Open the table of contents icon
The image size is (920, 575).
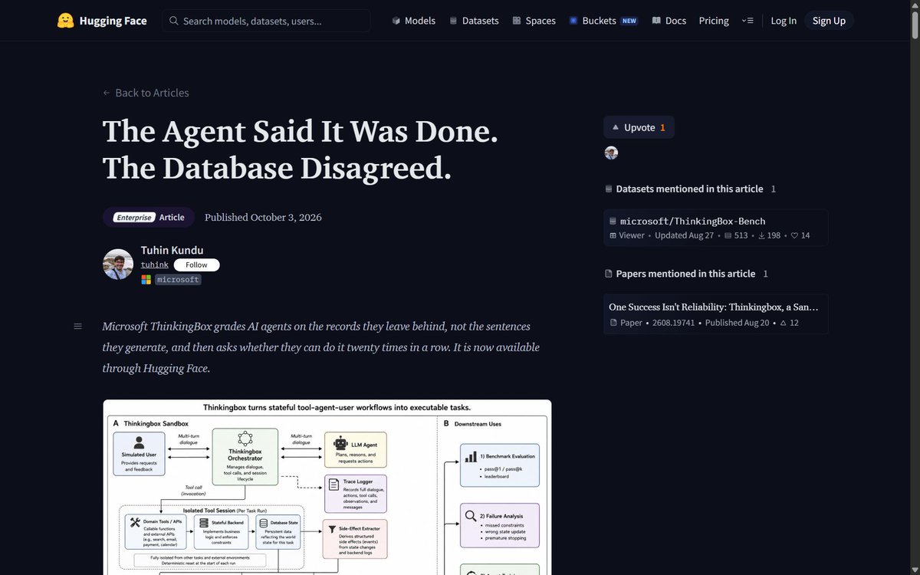pos(77,327)
